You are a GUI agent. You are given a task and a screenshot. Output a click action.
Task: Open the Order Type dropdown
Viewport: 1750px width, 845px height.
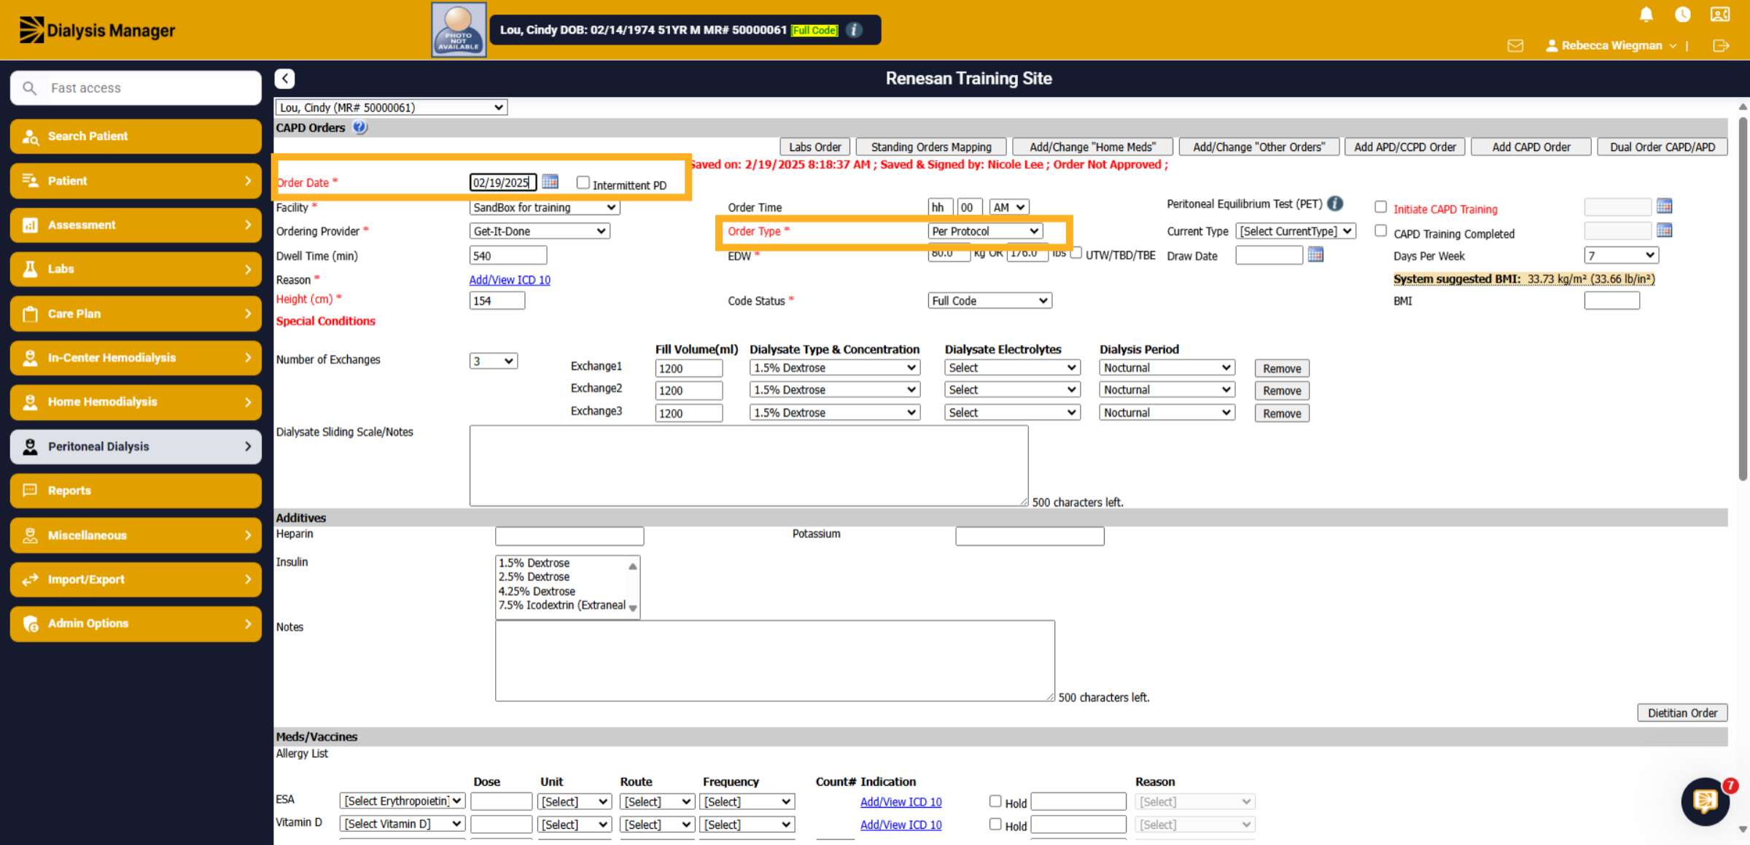pos(985,231)
